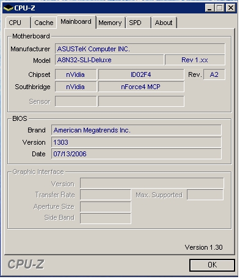Open the Cache tab

pyautogui.click(x=43, y=23)
